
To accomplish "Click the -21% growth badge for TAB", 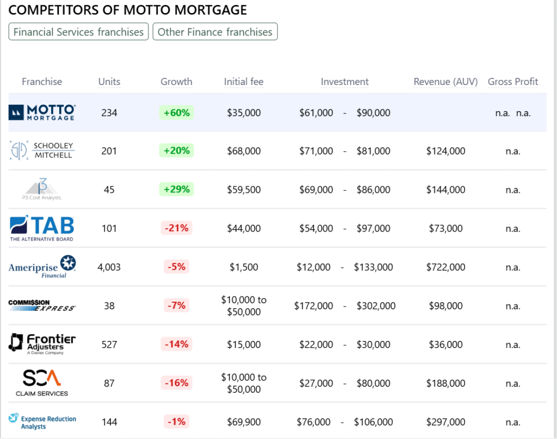I will (x=176, y=228).
